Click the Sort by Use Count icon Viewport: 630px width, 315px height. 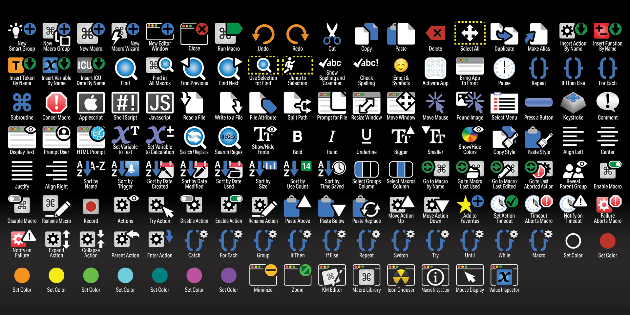(x=298, y=169)
